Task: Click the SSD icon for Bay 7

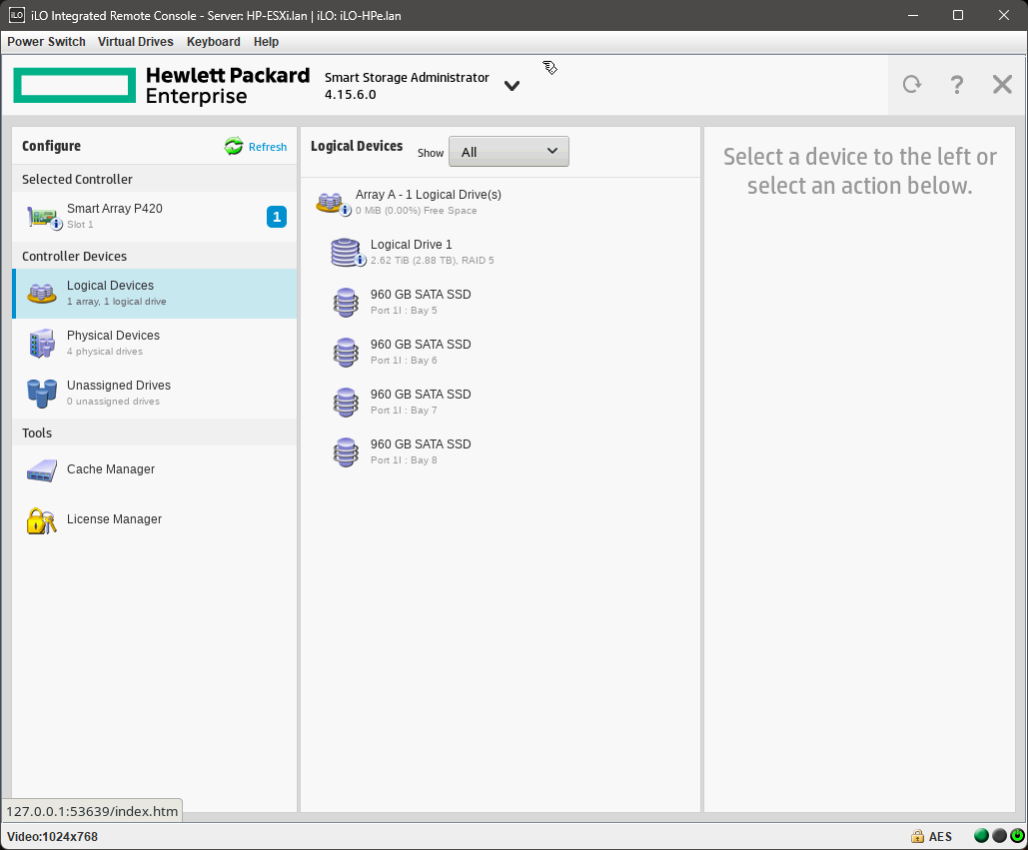Action: pos(346,402)
